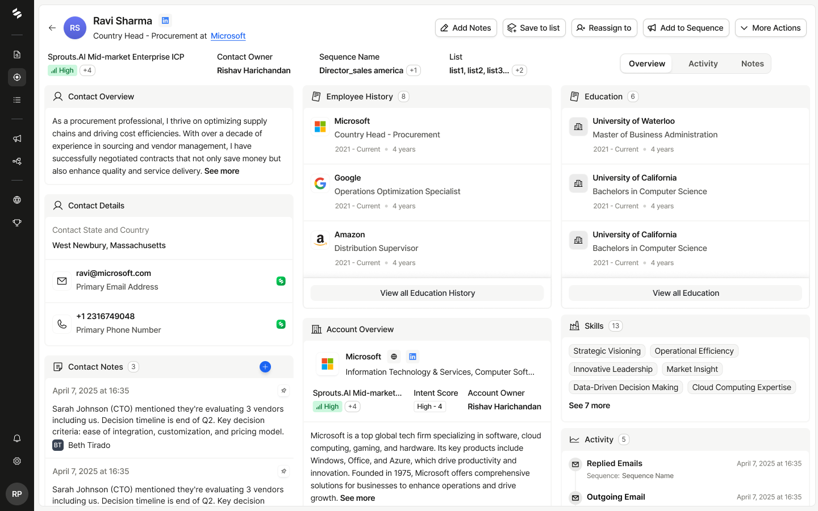
Task: Click the Add to Sequence button
Action: pos(686,28)
